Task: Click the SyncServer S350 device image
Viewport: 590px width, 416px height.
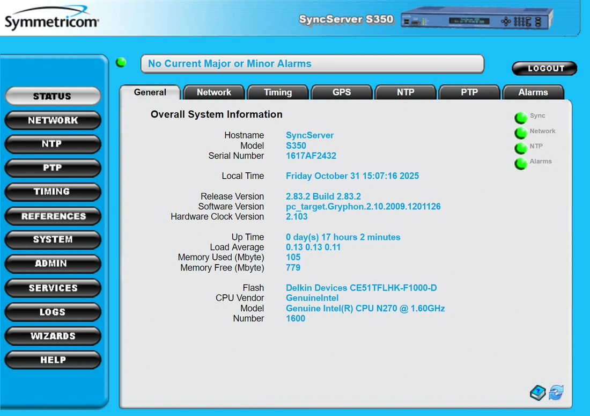Action: click(x=476, y=19)
